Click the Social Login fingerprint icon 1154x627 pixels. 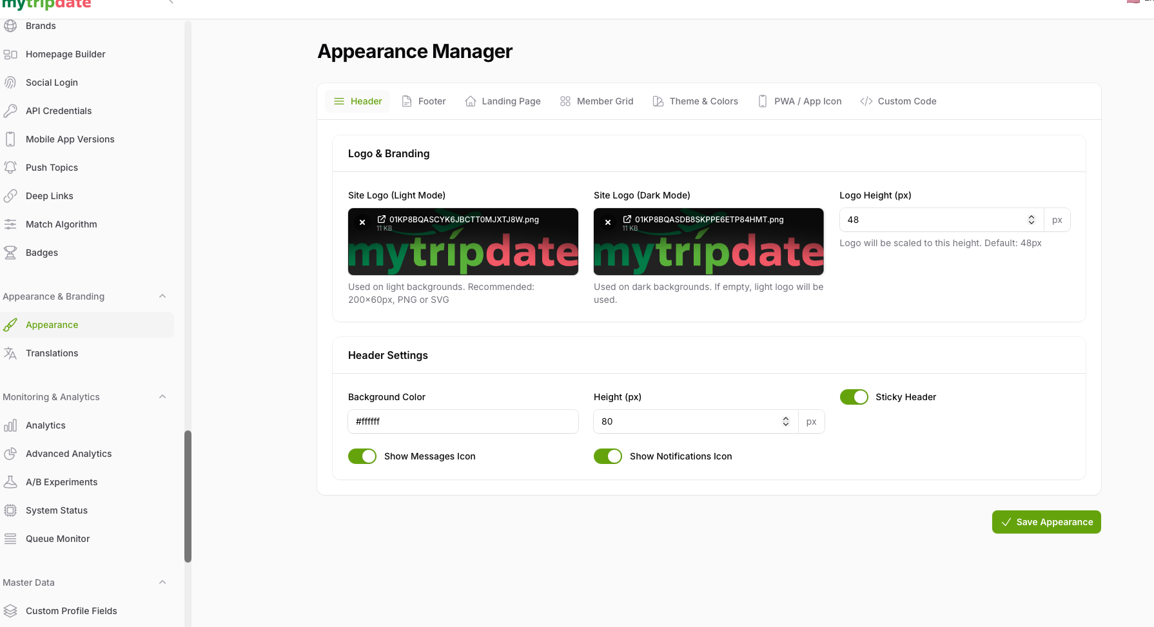(10, 82)
